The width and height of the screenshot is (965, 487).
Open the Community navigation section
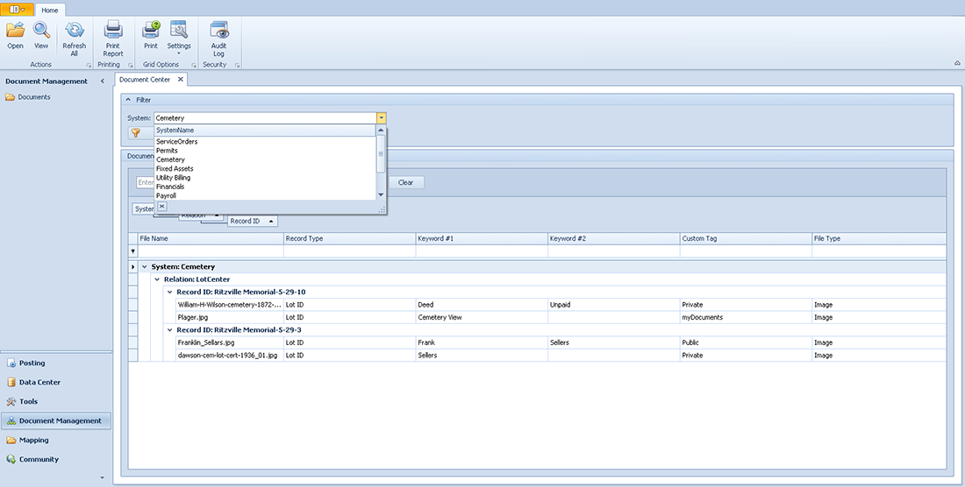56,459
